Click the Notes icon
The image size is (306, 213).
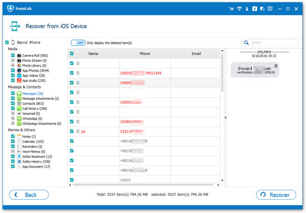19,136
